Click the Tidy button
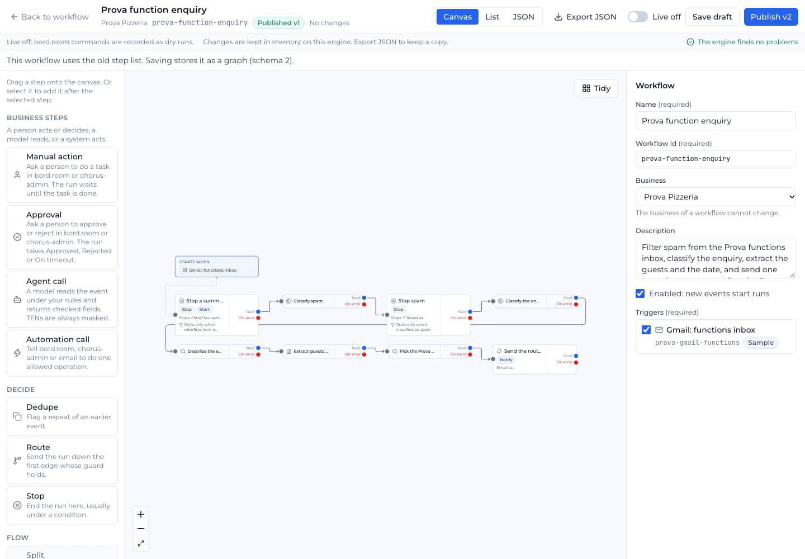The height and width of the screenshot is (559, 805). pos(596,88)
